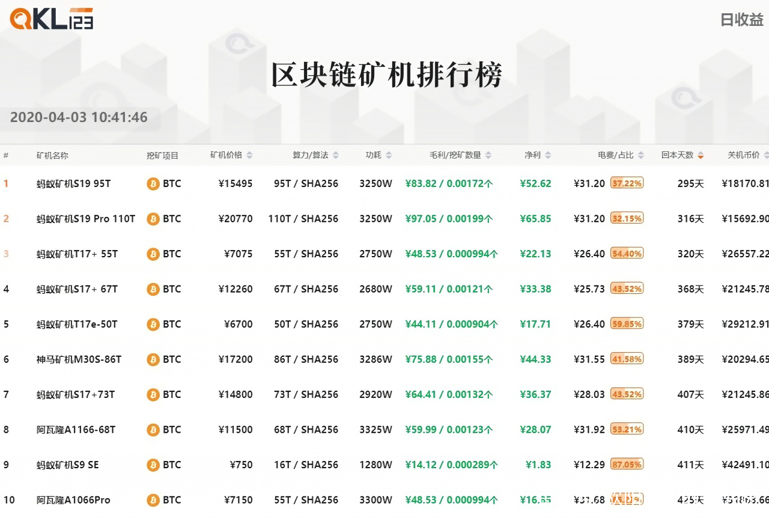Toggle the 回本天数 column sort order
The height and width of the screenshot is (518, 769).
701,154
